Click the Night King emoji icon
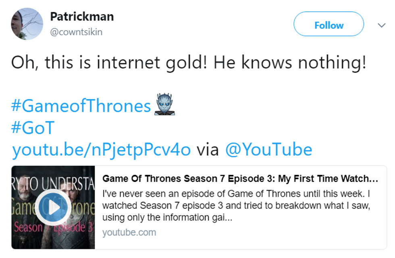This screenshot has height=258, width=395. coord(165,104)
